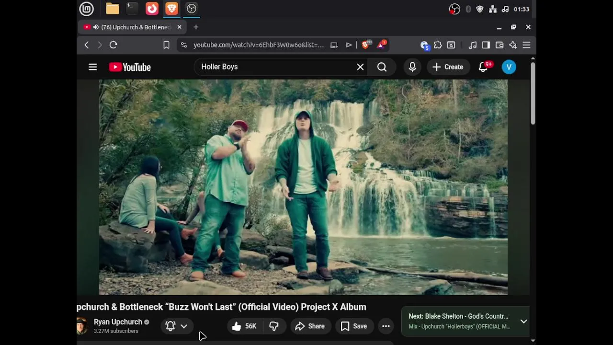Open the Linux Mint start menu
Viewport: 613px width, 345px height.
pos(86,9)
